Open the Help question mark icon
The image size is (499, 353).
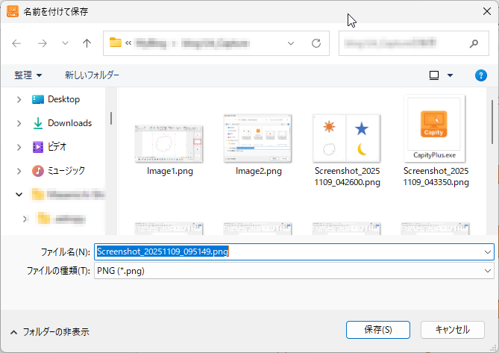[x=481, y=75]
